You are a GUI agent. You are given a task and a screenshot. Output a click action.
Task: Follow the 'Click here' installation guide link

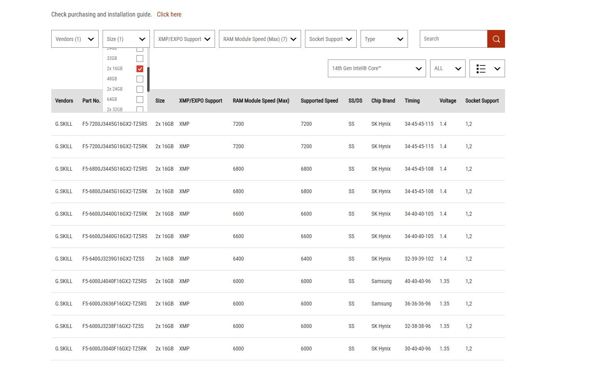(169, 14)
